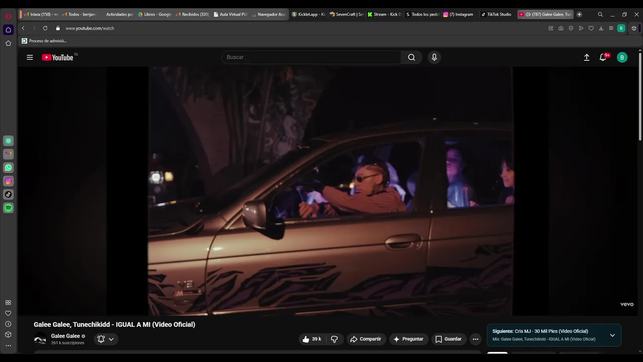Open extensions cube icon in sidebar
This screenshot has height=362, width=643.
(x=8, y=334)
